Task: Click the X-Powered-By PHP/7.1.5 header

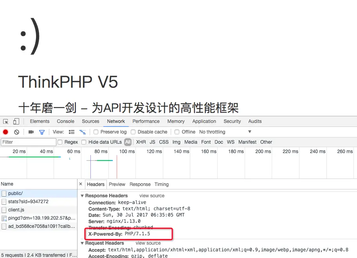Action: tap(119, 234)
